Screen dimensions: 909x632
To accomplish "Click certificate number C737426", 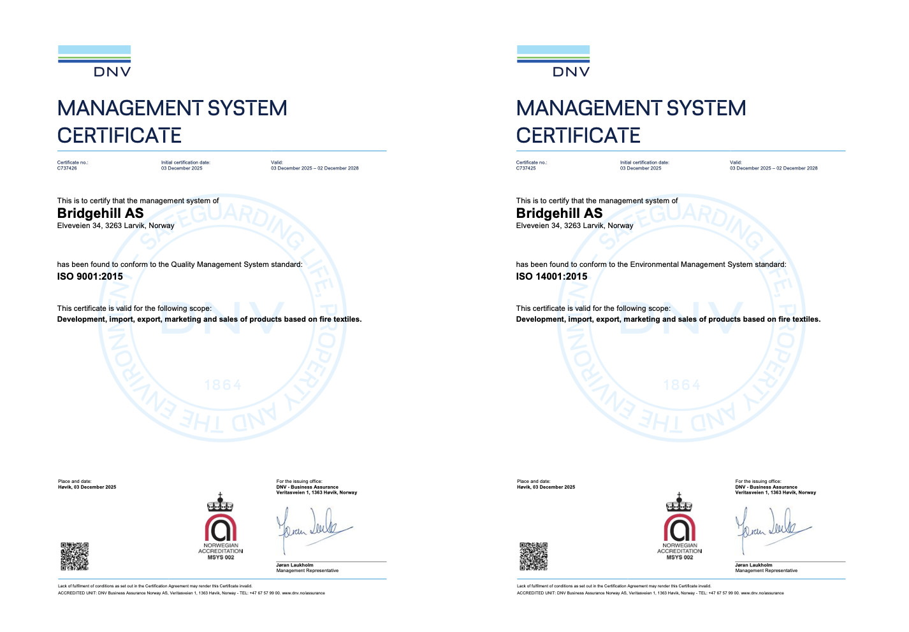I will coord(67,168).
